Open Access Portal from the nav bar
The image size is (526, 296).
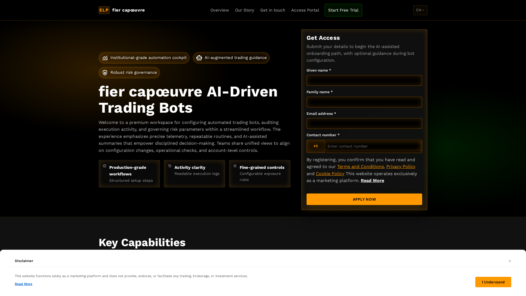[305, 10]
